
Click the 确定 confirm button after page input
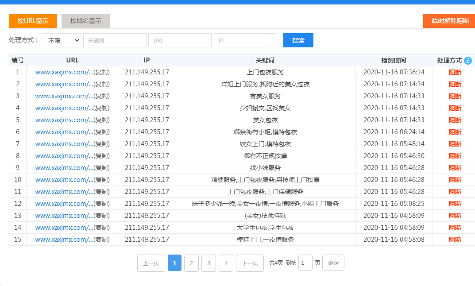(333, 263)
